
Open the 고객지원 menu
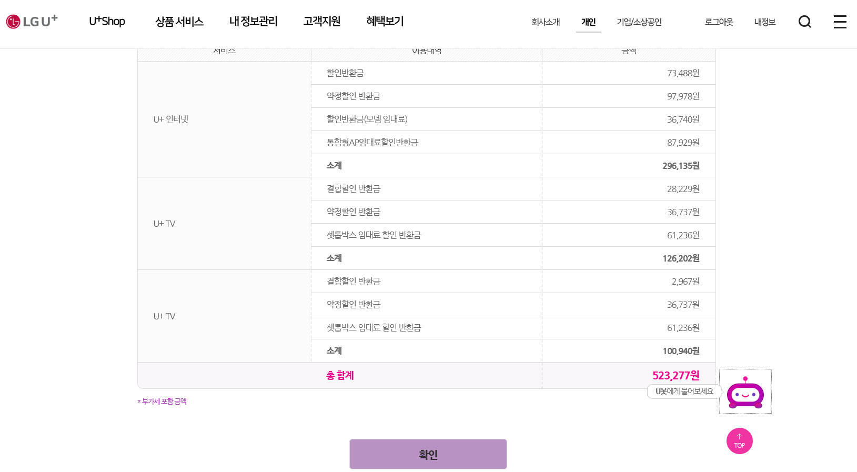[x=321, y=22]
